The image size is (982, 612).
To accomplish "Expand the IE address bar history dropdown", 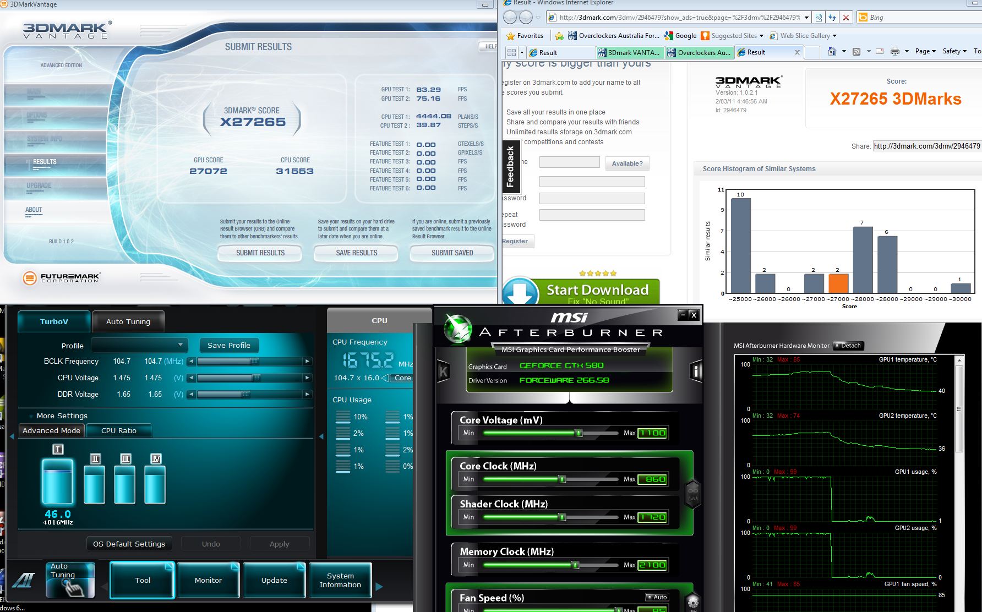I will click(806, 18).
